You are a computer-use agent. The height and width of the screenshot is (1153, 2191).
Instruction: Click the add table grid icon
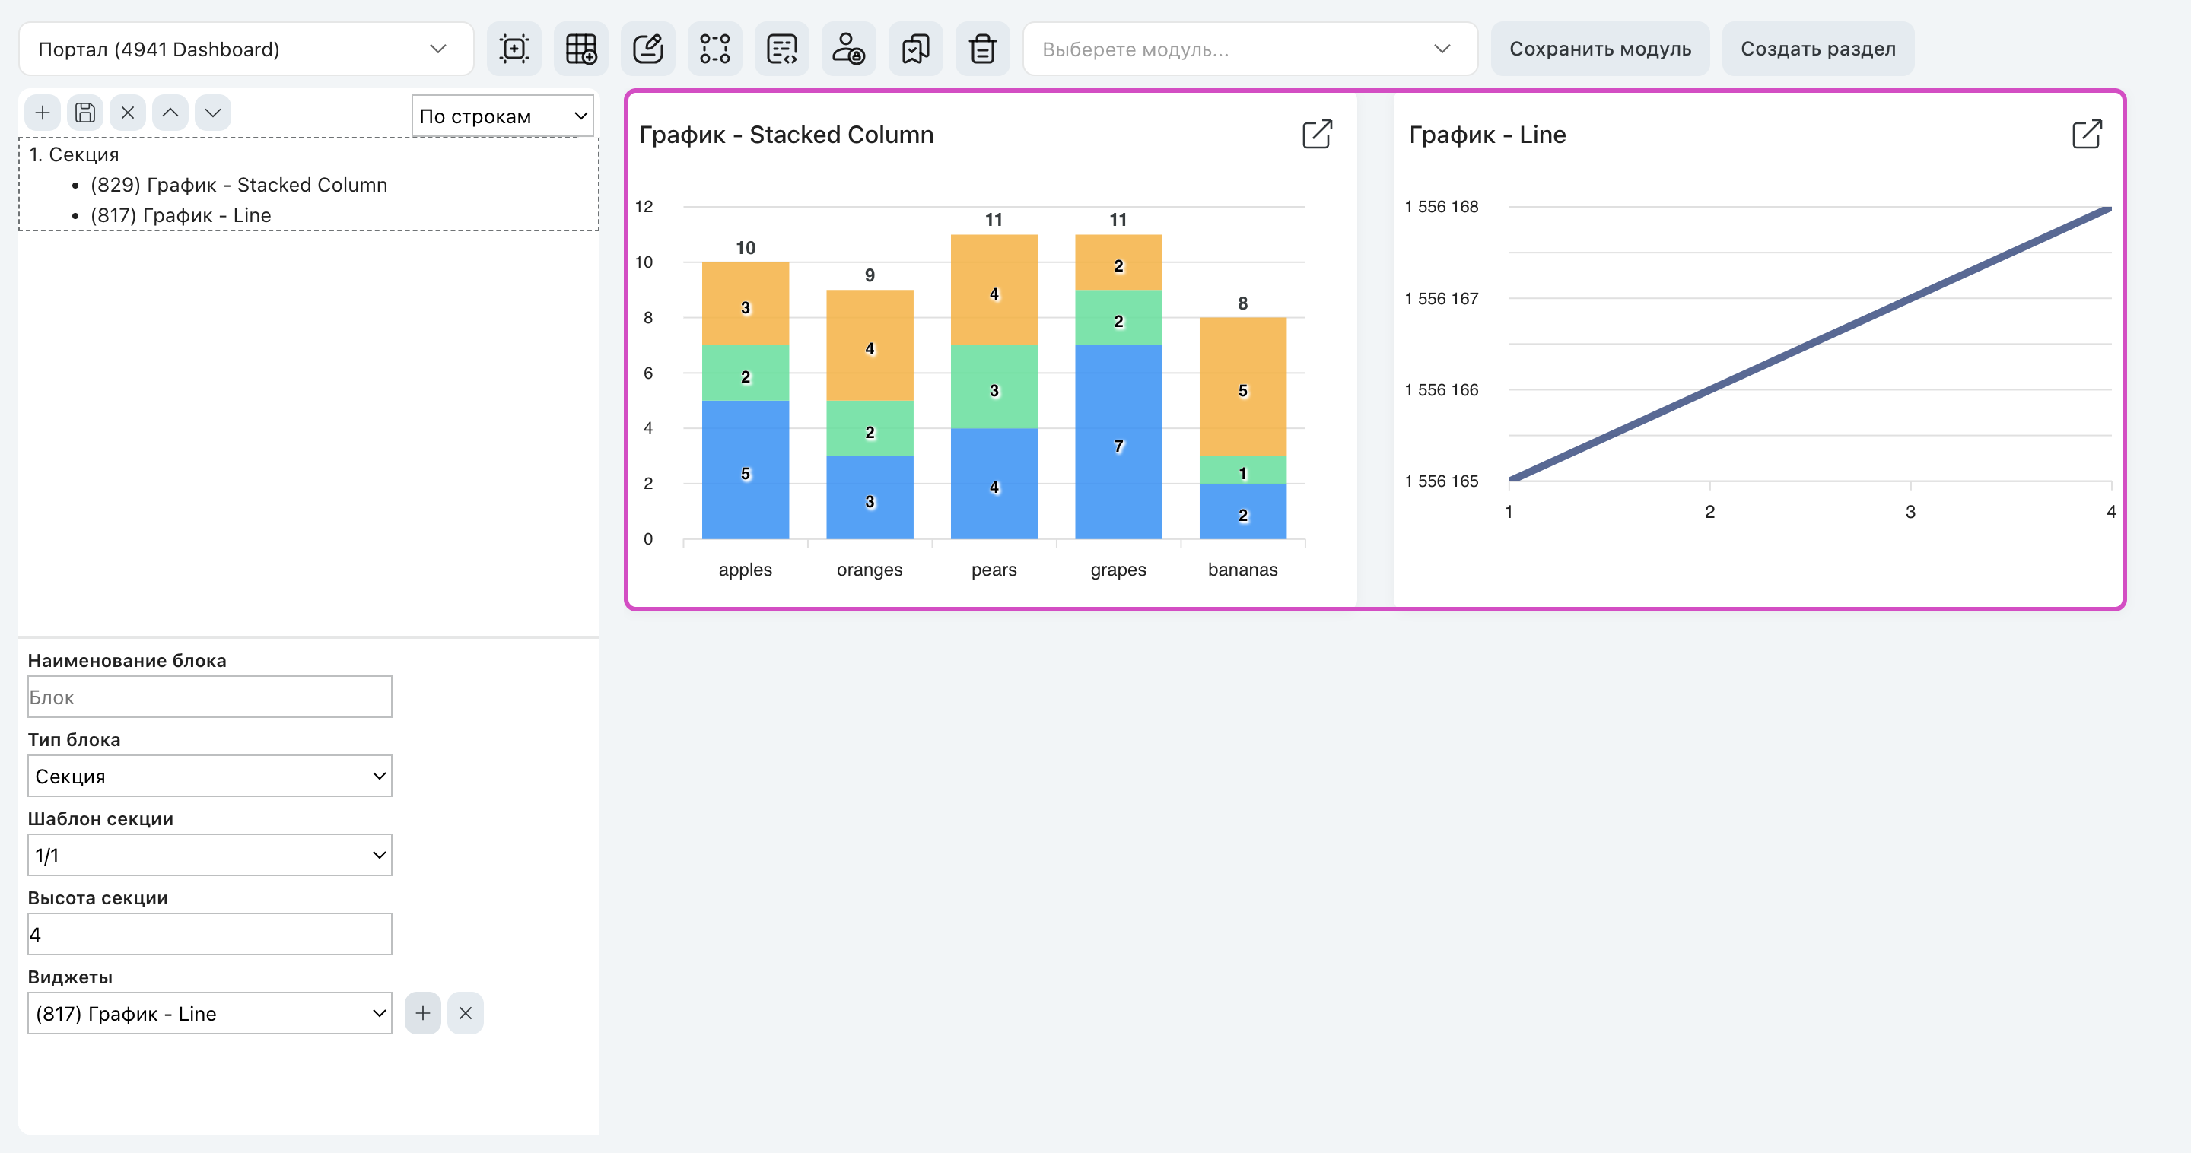pyautogui.click(x=581, y=49)
